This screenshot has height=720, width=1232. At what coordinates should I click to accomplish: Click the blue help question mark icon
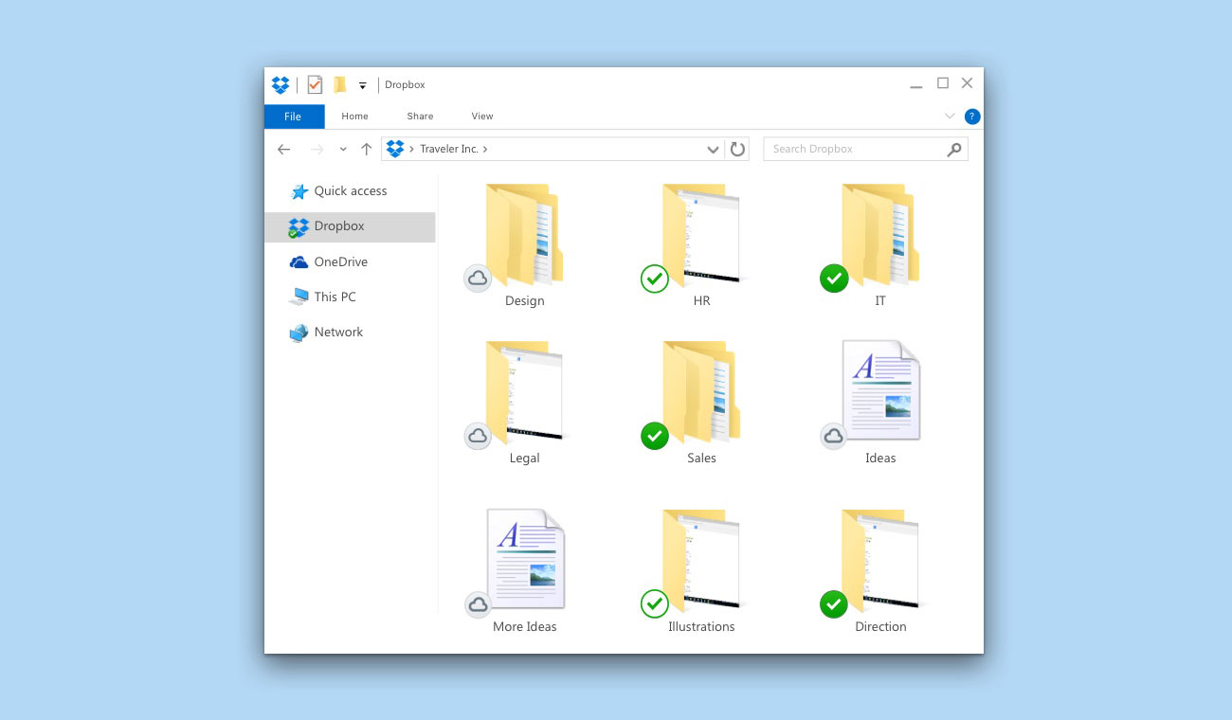pos(971,117)
